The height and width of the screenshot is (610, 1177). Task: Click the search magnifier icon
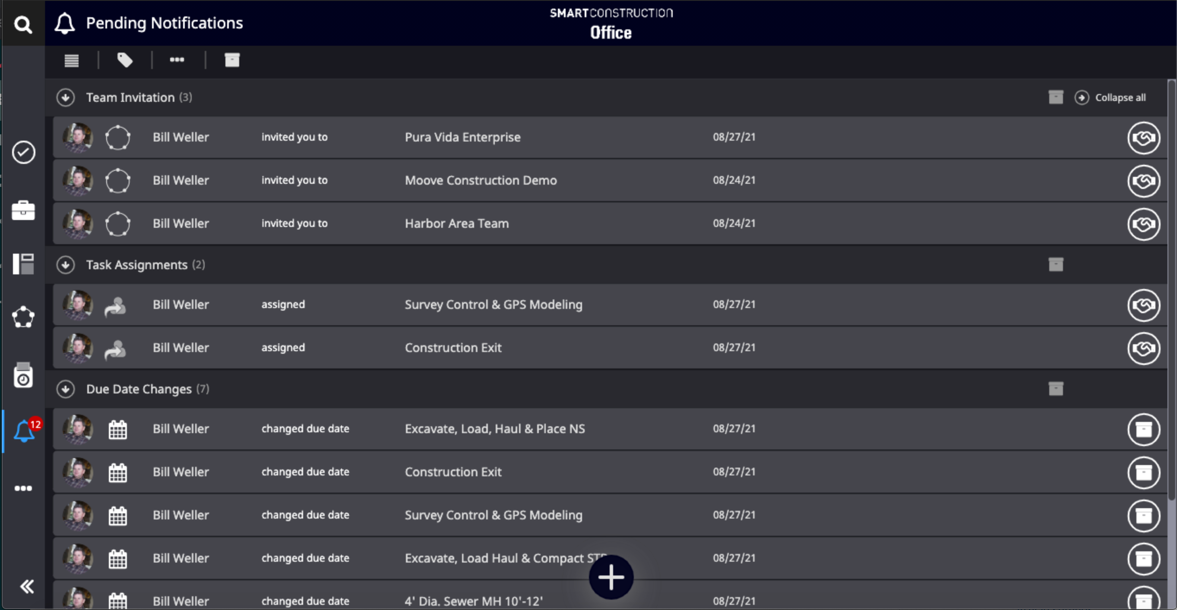[23, 24]
